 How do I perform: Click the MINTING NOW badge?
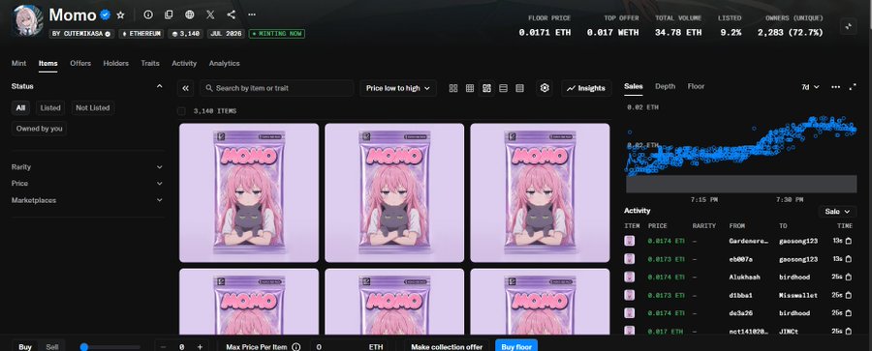tap(277, 34)
